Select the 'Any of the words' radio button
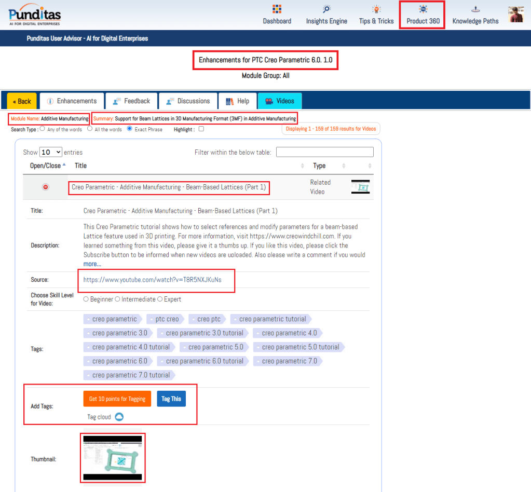Image resolution: width=531 pixels, height=492 pixels. 43,129
